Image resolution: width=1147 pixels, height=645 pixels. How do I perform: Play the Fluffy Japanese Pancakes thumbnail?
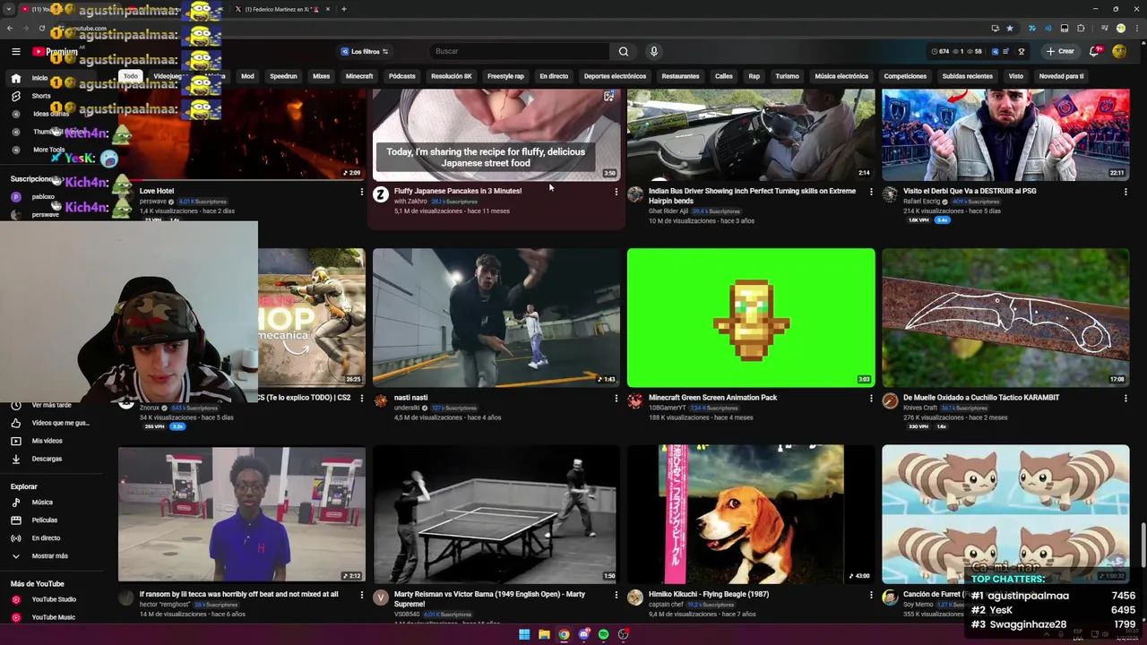pyautogui.click(x=496, y=134)
